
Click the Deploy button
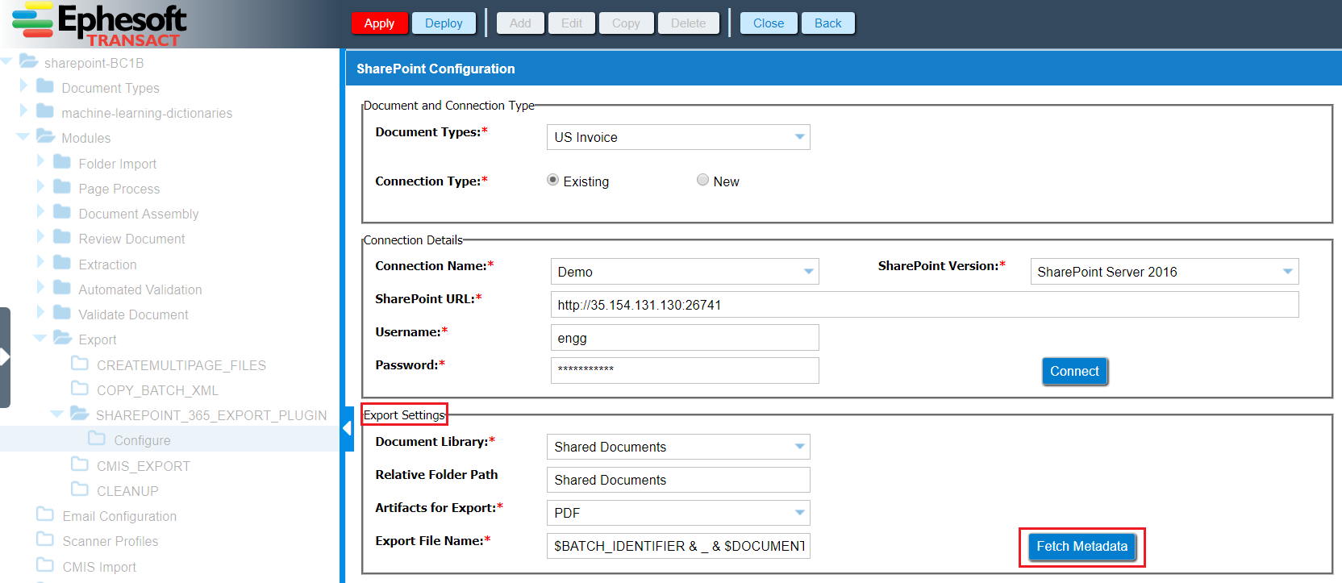[x=444, y=23]
